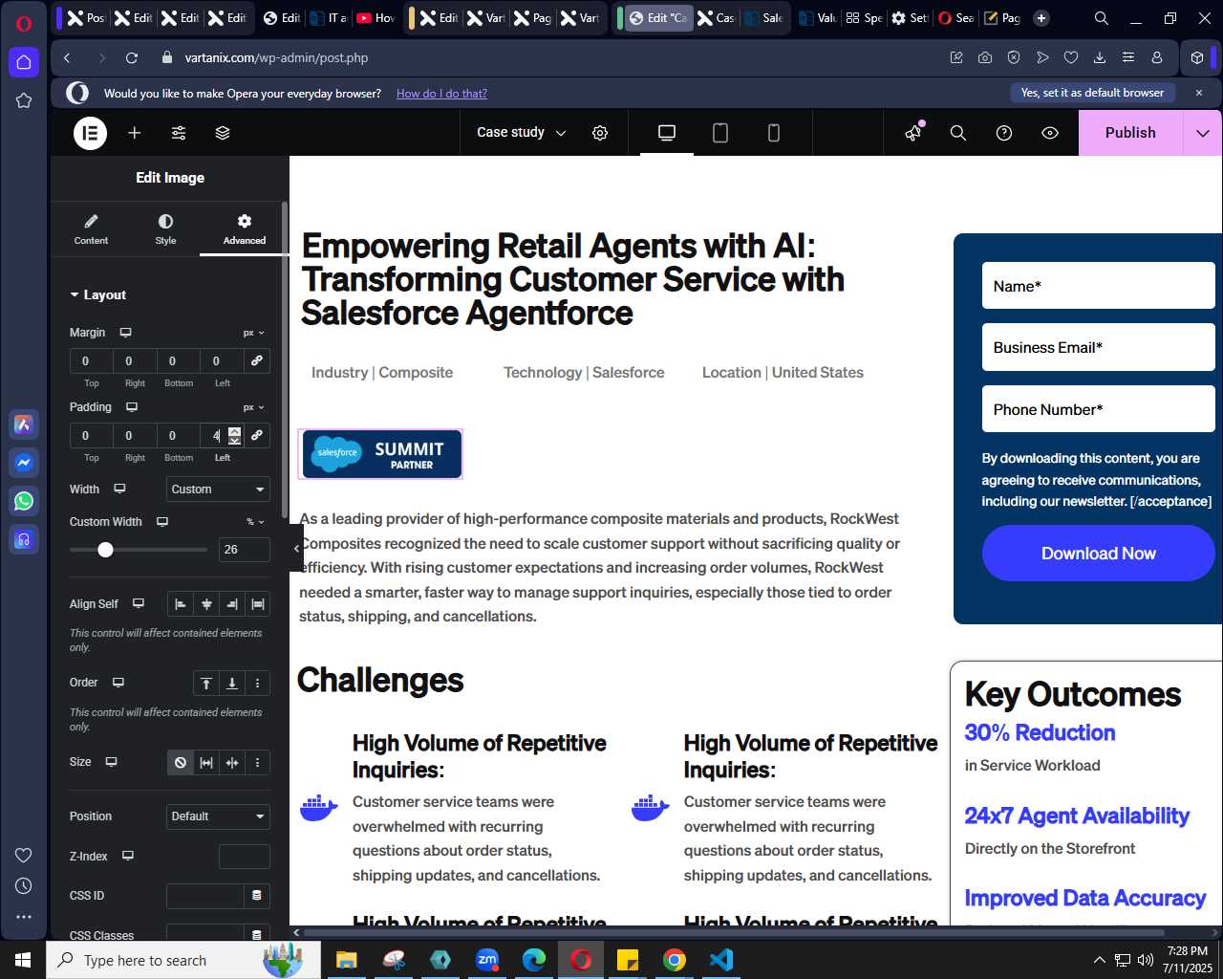Image resolution: width=1223 pixels, height=979 pixels.
Task: Open Zoom from the taskbar
Action: [x=487, y=960]
